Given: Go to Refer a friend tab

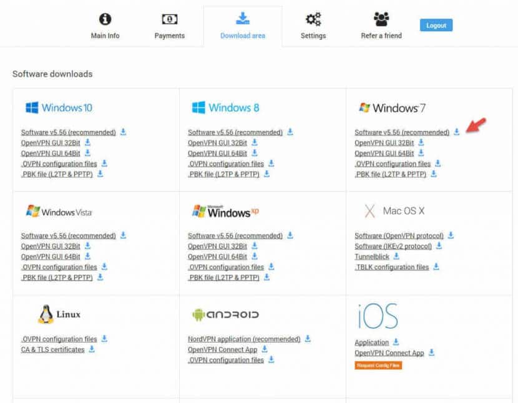Looking at the screenshot, I should point(381,26).
